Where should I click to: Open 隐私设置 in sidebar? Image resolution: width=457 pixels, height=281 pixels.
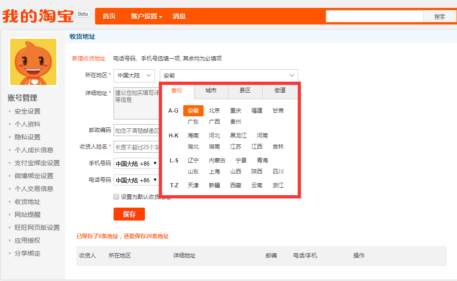[27, 137]
